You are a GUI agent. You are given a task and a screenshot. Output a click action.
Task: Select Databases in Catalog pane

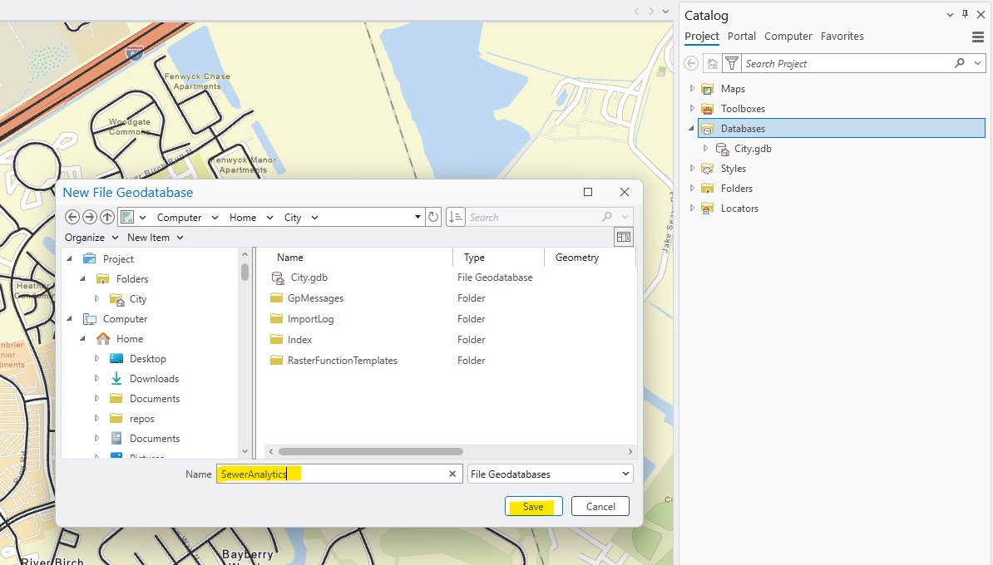[841, 129]
